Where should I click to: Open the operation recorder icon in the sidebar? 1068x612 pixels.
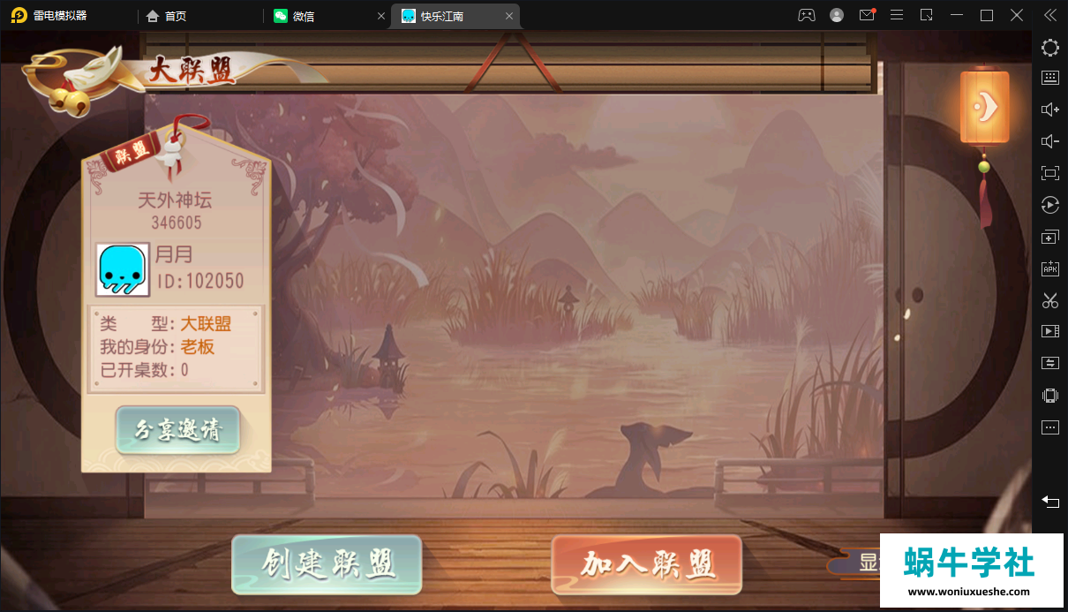click(x=1049, y=205)
